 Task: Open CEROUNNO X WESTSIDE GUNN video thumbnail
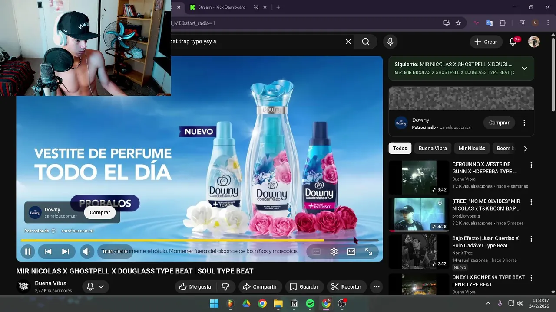[419, 177]
